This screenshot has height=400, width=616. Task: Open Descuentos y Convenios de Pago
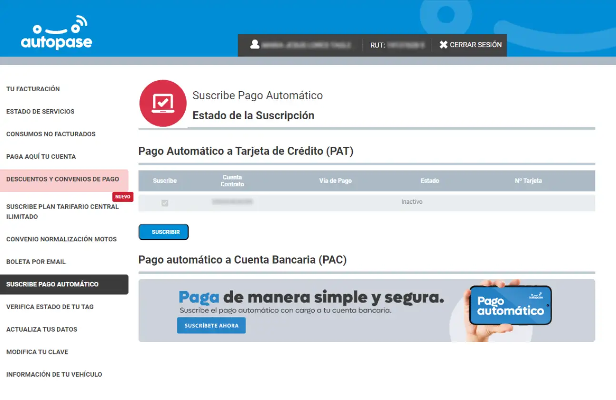click(62, 180)
